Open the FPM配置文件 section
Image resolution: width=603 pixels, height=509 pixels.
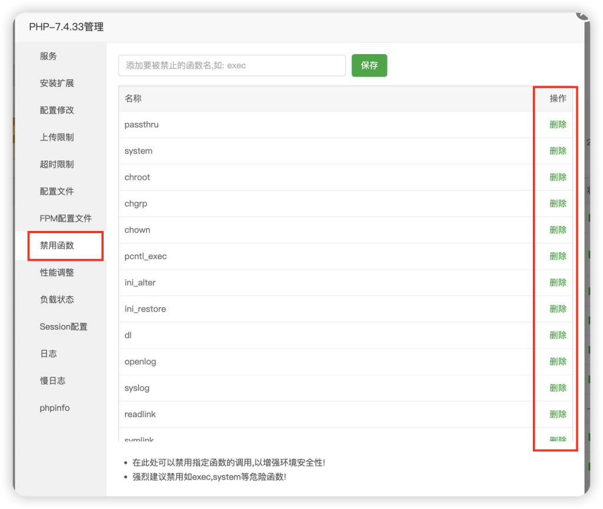point(61,219)
